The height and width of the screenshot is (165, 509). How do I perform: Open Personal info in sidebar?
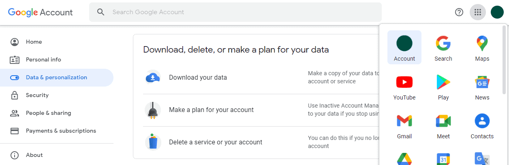coord(57,60)
